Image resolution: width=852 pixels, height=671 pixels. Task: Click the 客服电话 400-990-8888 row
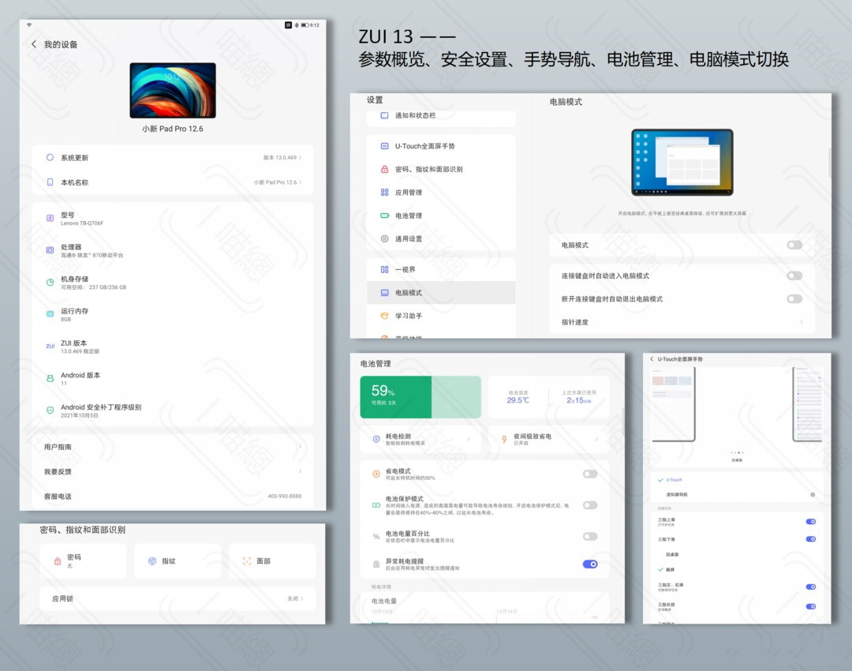tap(173, 496)
